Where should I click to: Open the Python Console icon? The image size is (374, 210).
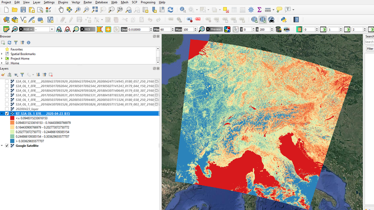[x=284, y=20]
